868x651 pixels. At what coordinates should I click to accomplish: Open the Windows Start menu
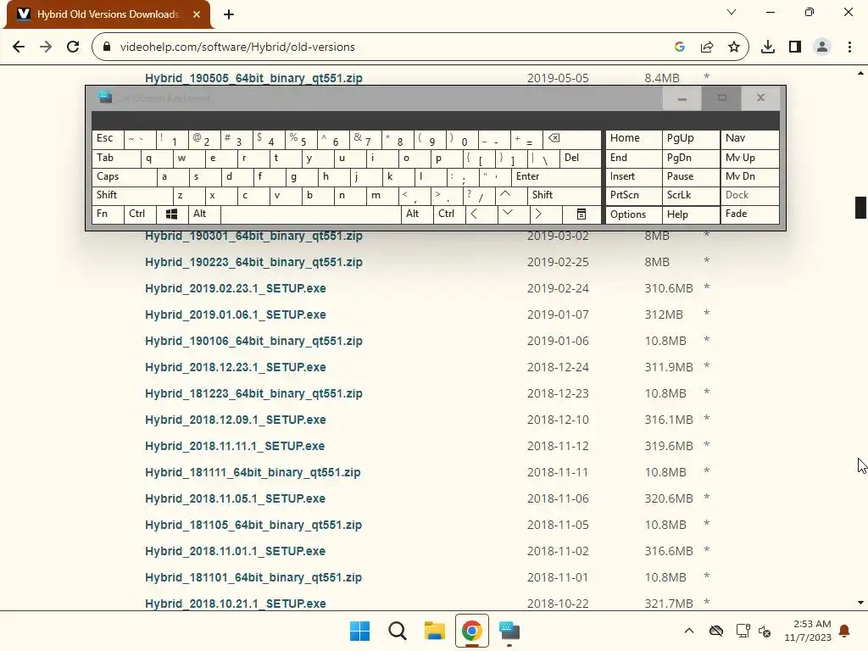(359, 631)
